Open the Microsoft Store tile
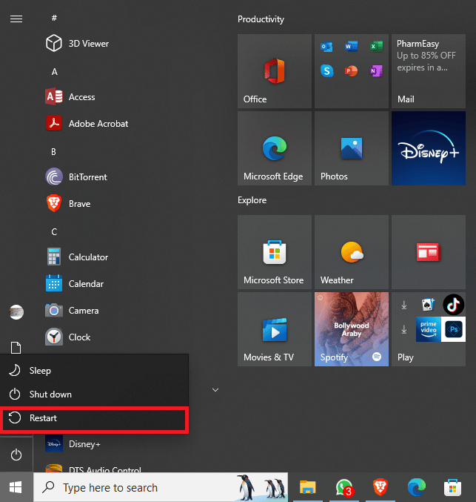The height and width of the screenshot is (502, 476). tap(275, 252)
